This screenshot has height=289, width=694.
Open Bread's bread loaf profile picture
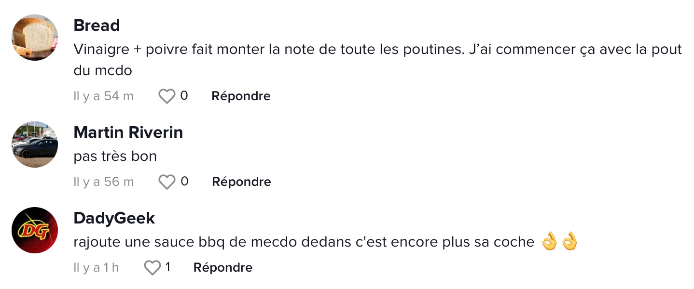(x=35, y=38)
